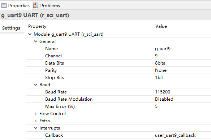Image resolution: width=211 pixels, height=140 pixels.
Task: Open the Parity value None
Action: pos(161,70)
